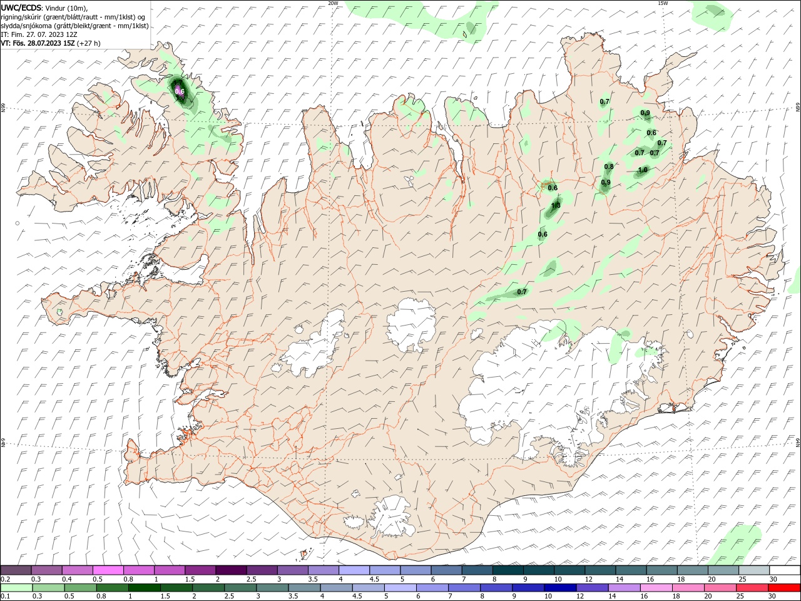The image size is (801, 601).
Task: Pick the dark blue 10 rain legend swatch
Action: coord(559,588)
